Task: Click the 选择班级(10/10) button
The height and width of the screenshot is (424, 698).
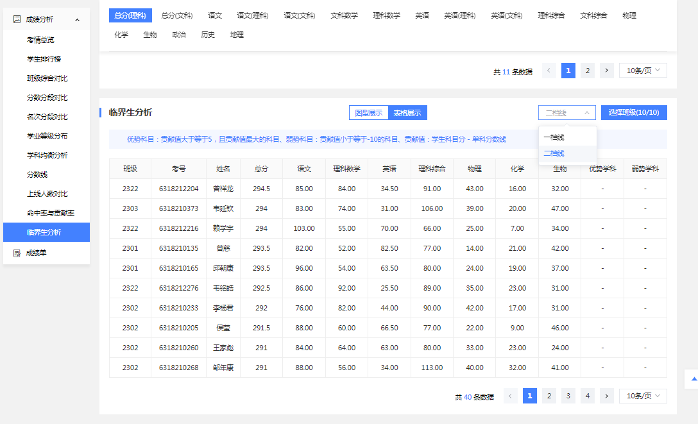Action: point(634,113)
